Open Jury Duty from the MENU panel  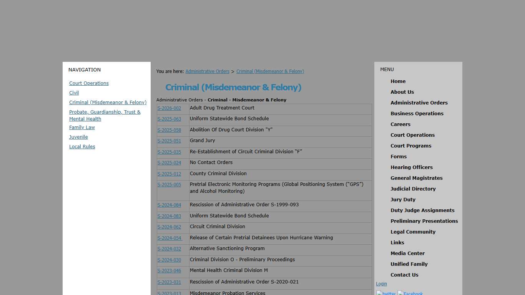[403, 199]
